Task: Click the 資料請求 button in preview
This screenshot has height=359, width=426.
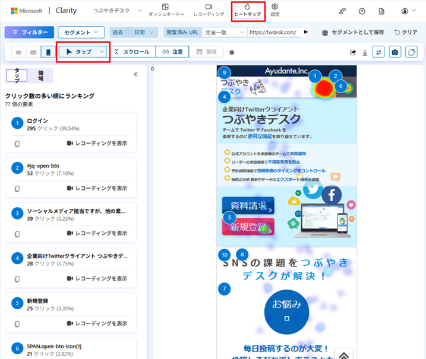Action: (x=248, y=205)
